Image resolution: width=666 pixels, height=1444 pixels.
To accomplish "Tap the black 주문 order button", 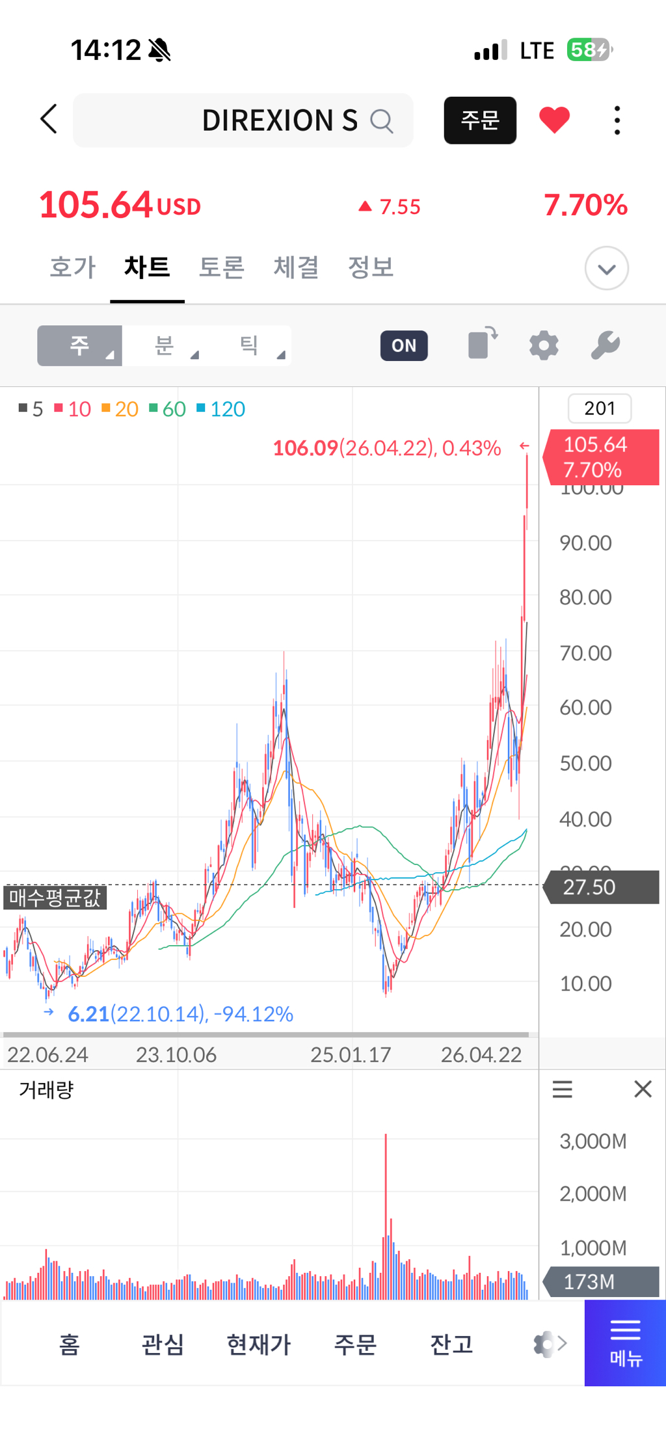I will (x=480, y=120).
